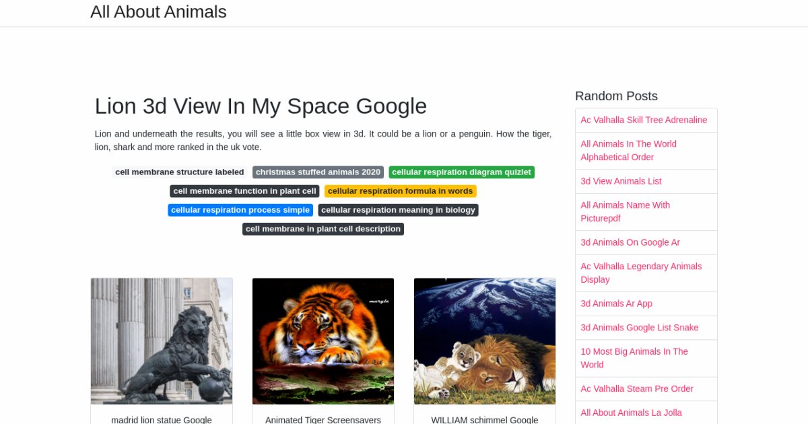Click the 'cell membrane structure labeled' tag
The height and width of the screenshot is (424, 808).
(x=180, y=172)
